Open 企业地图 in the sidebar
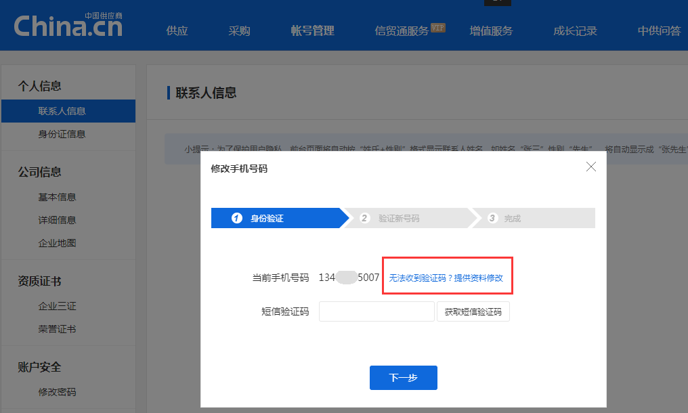Image resolution: width=688 pixels, height=413 pixels. click(x=57, y=242)
